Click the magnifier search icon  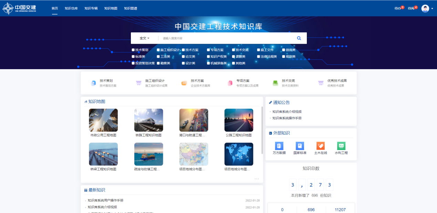point(299,38)
